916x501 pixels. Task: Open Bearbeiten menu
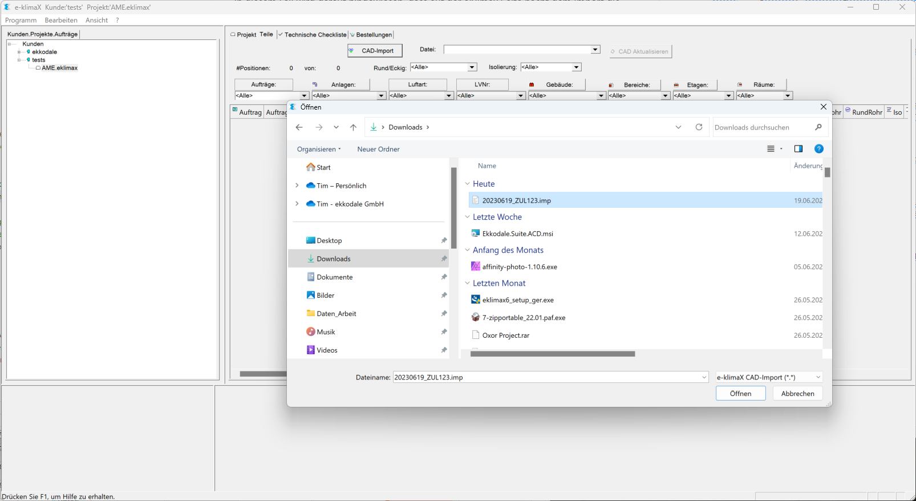tap(61, 20)
